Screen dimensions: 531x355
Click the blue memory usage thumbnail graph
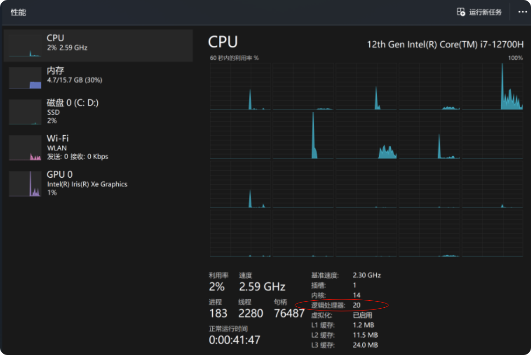click(25, 78)
